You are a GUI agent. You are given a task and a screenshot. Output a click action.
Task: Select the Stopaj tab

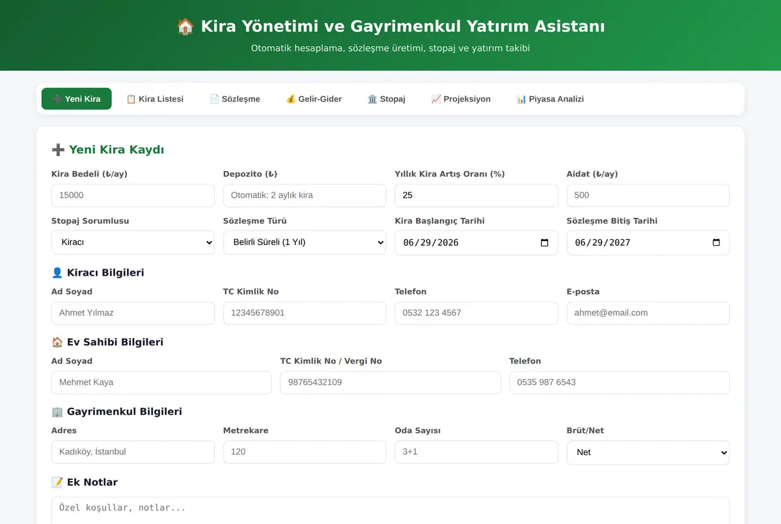click(x=387, y=99)
